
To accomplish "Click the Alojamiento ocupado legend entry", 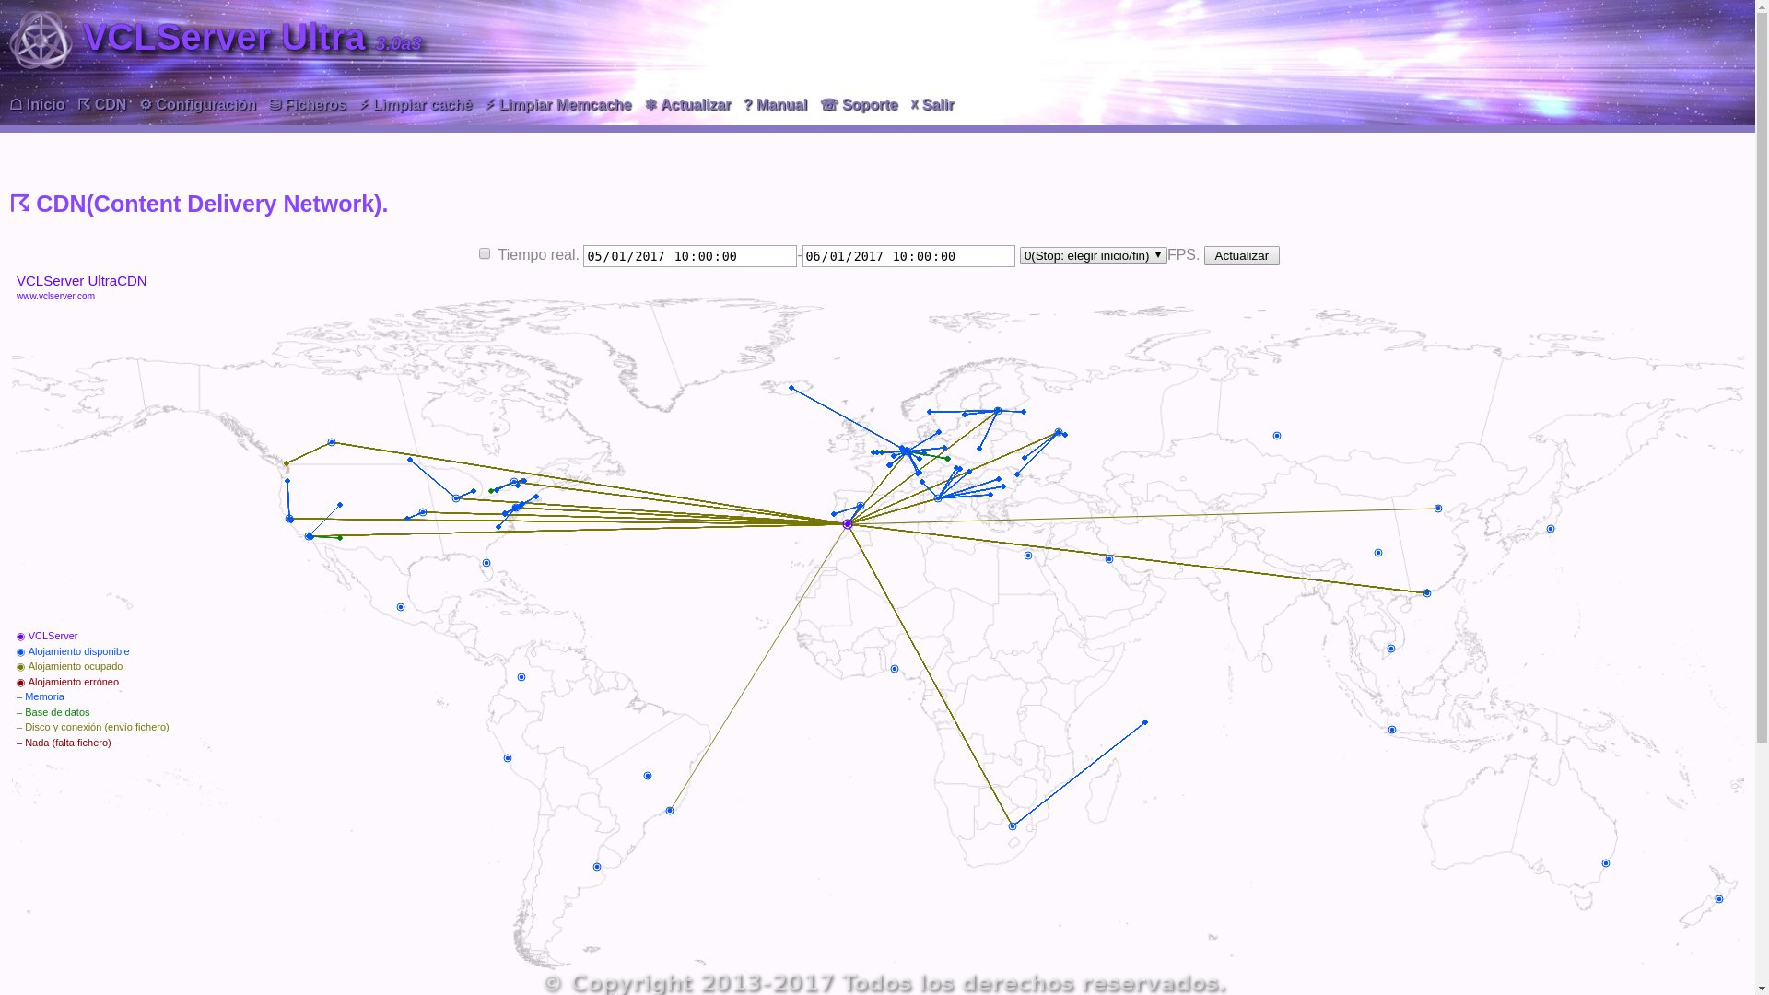I will tap(69, 666).
